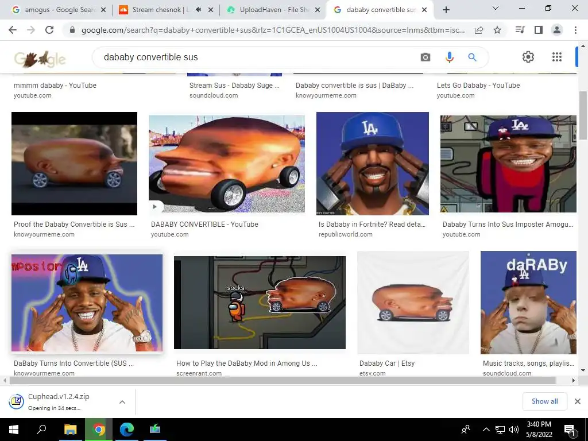
Task: Open Dababy Turns Into Sus Imposter image
Action: [508, 164]
